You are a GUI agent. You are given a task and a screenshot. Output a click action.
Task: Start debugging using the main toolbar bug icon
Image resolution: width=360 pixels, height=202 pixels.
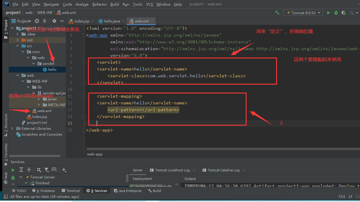click(x=336, y=13)
